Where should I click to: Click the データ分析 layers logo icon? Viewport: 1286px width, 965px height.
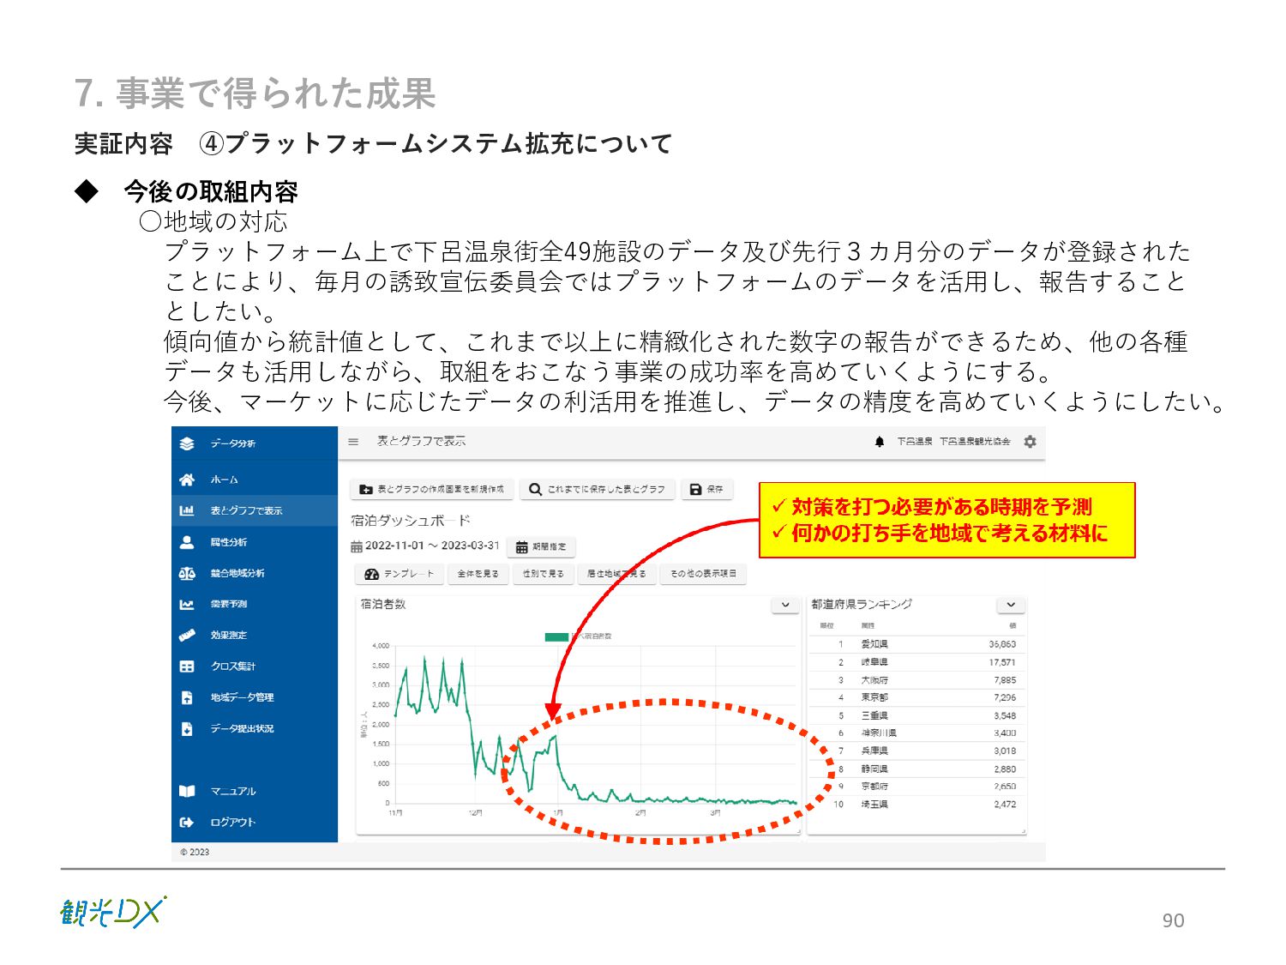point(187,443)
